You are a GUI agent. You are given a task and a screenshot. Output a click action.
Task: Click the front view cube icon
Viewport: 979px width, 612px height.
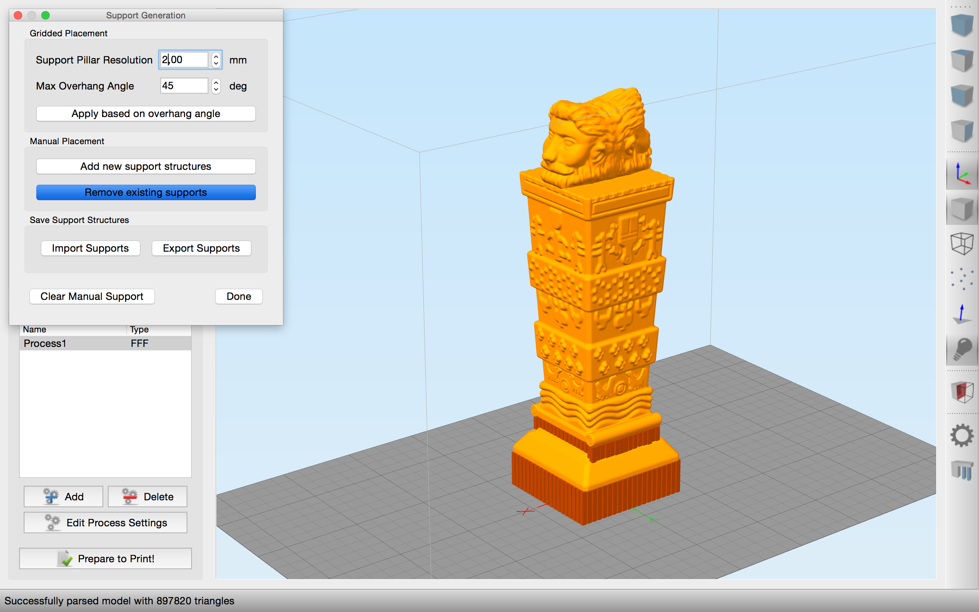[x=962, y=96]
